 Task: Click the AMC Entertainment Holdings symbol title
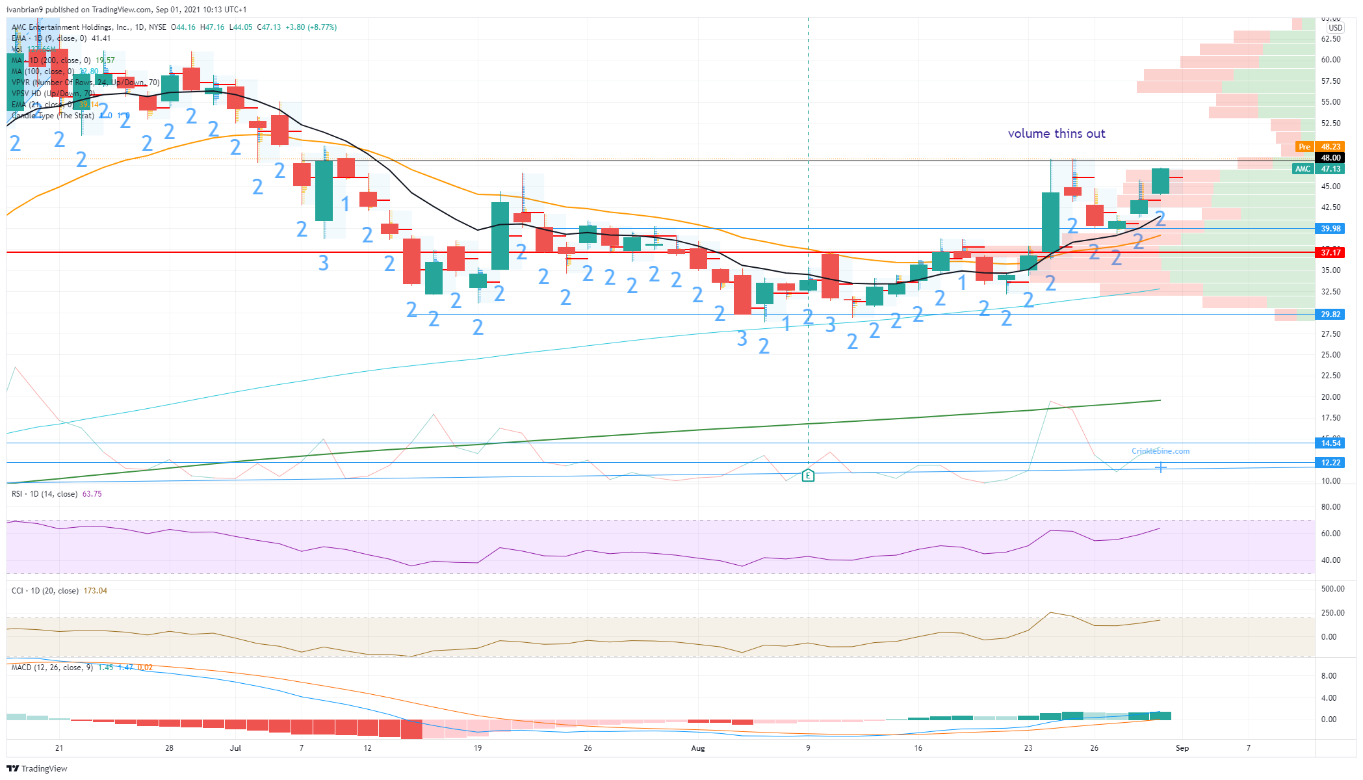[x=71, y=27]
